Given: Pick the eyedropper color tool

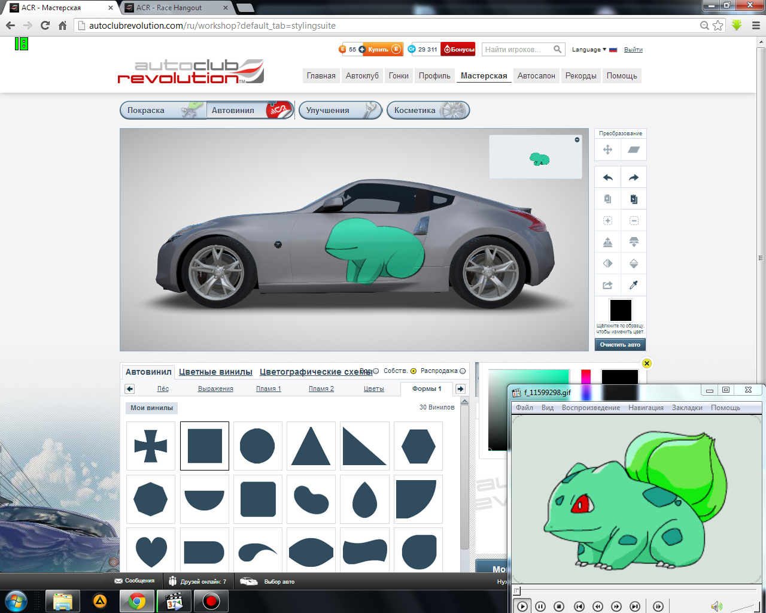Looking at the screenshot, I should tap(634, 285).
